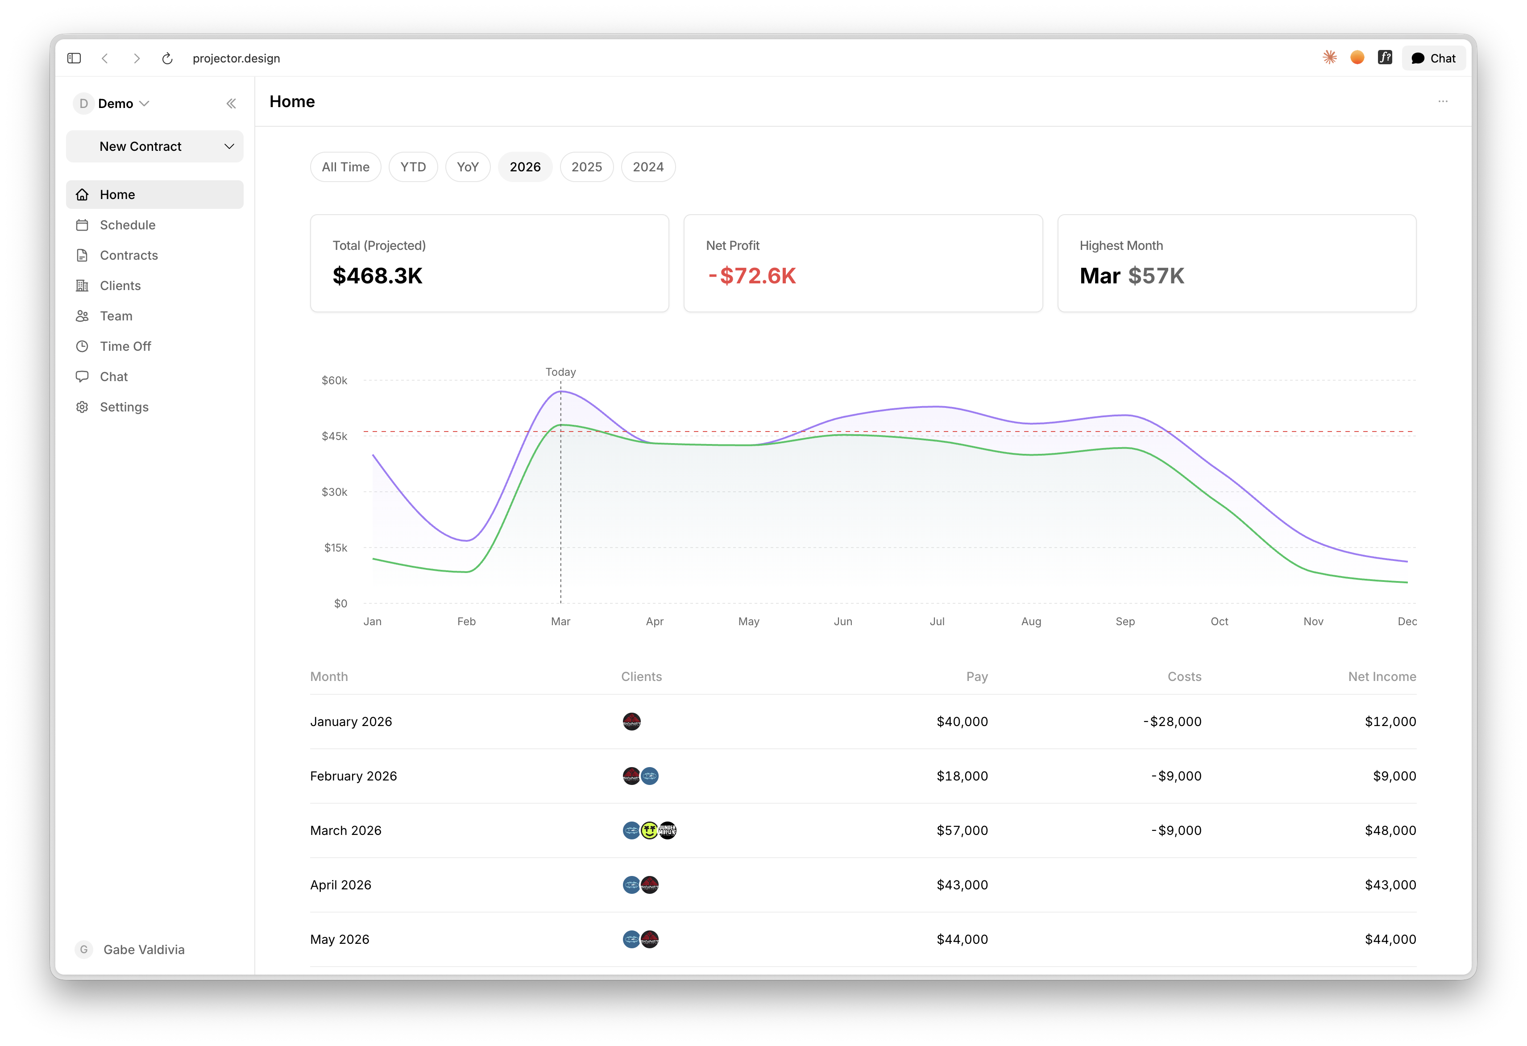Open the Team sidebar item

point(116,316)
